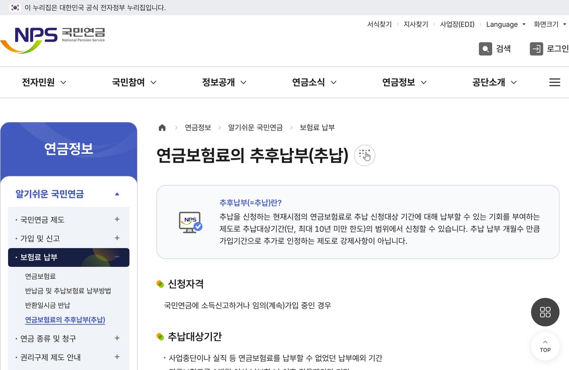Screen dimensions: 569x370
Task: Click the braille hand icon beside title
Action: [x=365, y=155]
